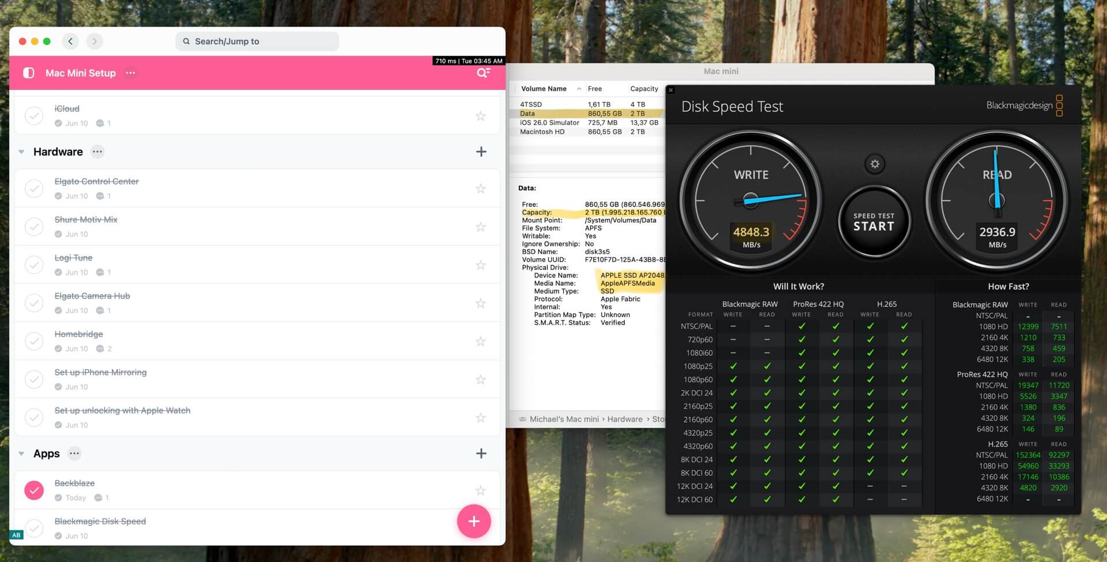The image size is (1107, 562).
Task: Star the Elgato Camera Hub task
Action: pos(480,303)
